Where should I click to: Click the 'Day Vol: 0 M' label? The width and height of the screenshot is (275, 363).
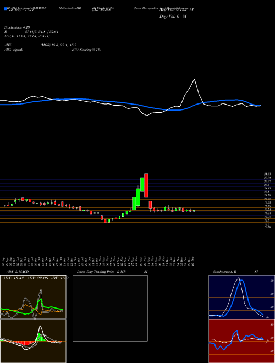tap(173, 16)
